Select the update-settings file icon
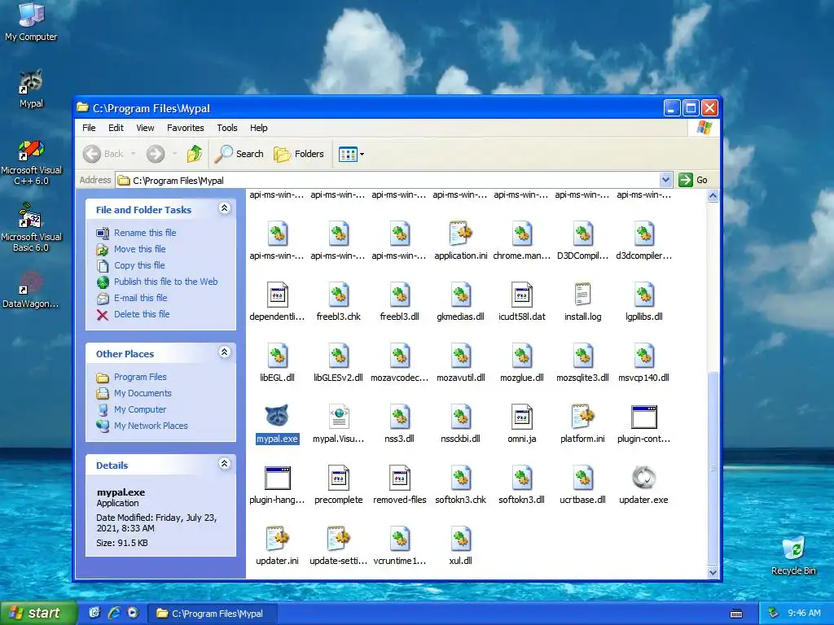The image size is (834, 625). point(338,539)
